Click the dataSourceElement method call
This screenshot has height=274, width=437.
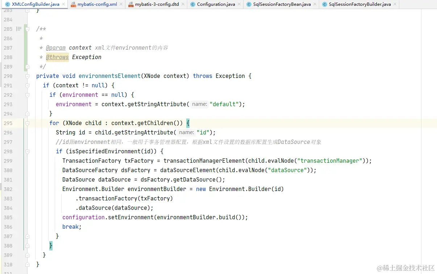click(188, 170)
